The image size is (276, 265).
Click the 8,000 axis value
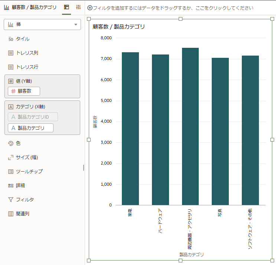point(106,38)
